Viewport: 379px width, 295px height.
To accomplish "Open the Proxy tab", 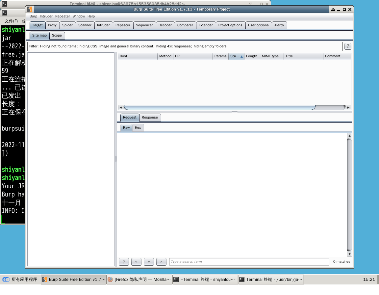I will coord(52,25).
